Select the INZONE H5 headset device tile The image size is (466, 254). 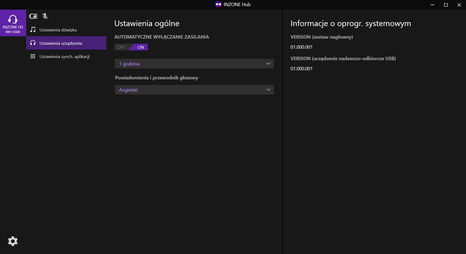click(x=13, y=23)
